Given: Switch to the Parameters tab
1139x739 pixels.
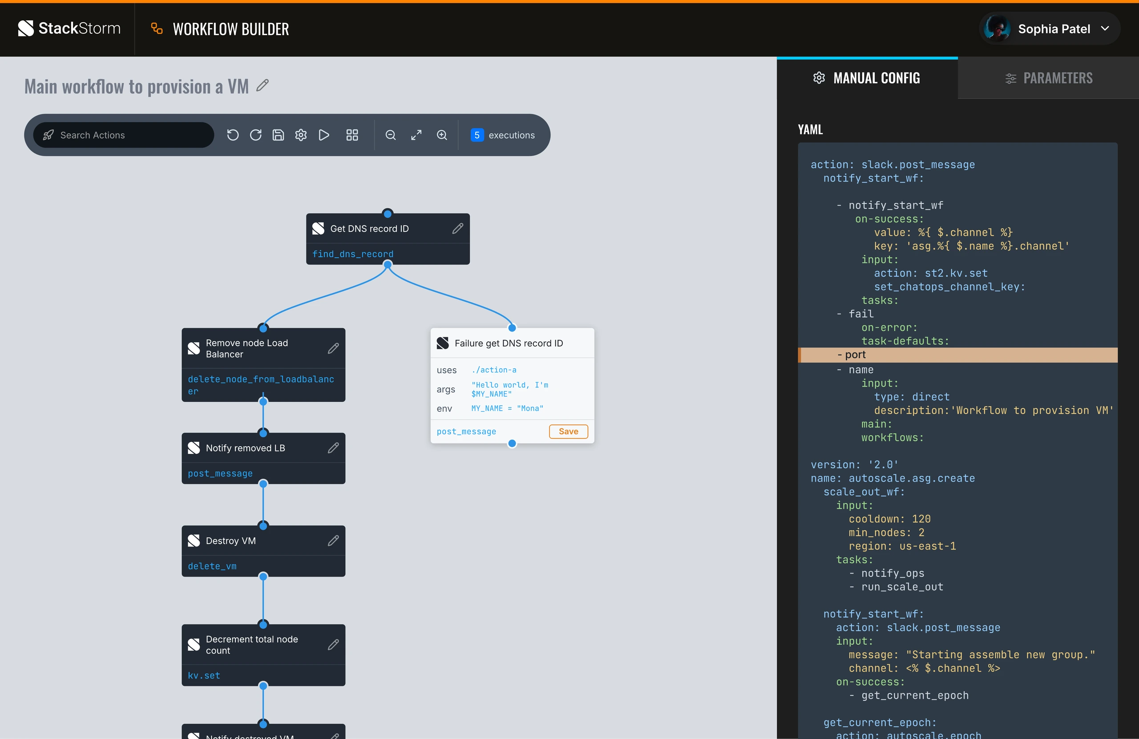Looking at the screenshot, I should (x=1049, y=78).
